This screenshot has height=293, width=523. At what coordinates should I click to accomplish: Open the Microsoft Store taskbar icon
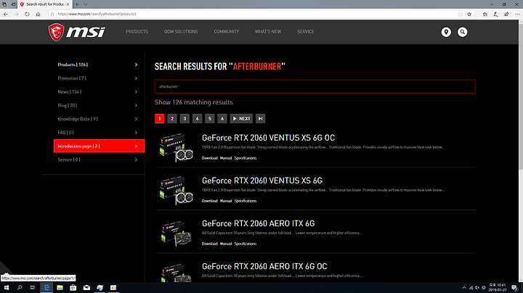(73, 288)
